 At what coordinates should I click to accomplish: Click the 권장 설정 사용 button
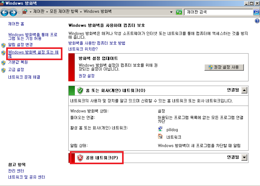pyautogui.click(x=224, y=67)
